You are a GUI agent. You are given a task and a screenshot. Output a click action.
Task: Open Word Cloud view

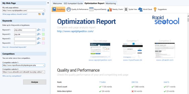pyautogui.click(x=145, y=9)
